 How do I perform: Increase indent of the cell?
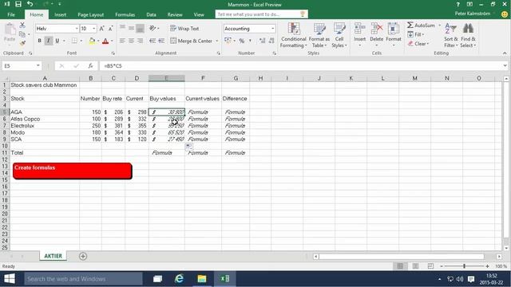(161, 41)
